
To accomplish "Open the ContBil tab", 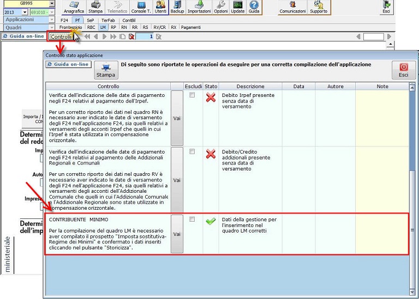I will [129, 20].
